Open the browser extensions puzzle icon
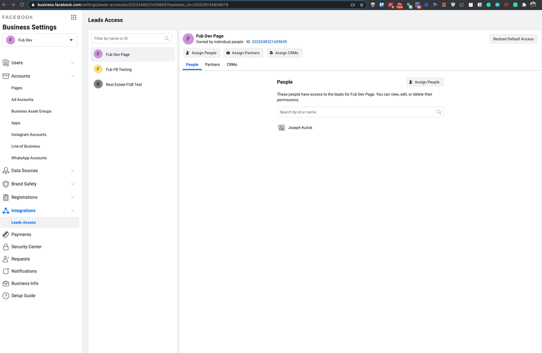 (524, 5)
